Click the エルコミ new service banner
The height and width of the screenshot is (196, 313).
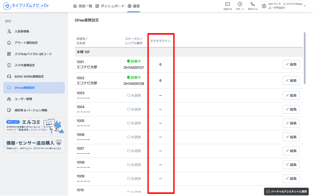[x=34, y=126]
